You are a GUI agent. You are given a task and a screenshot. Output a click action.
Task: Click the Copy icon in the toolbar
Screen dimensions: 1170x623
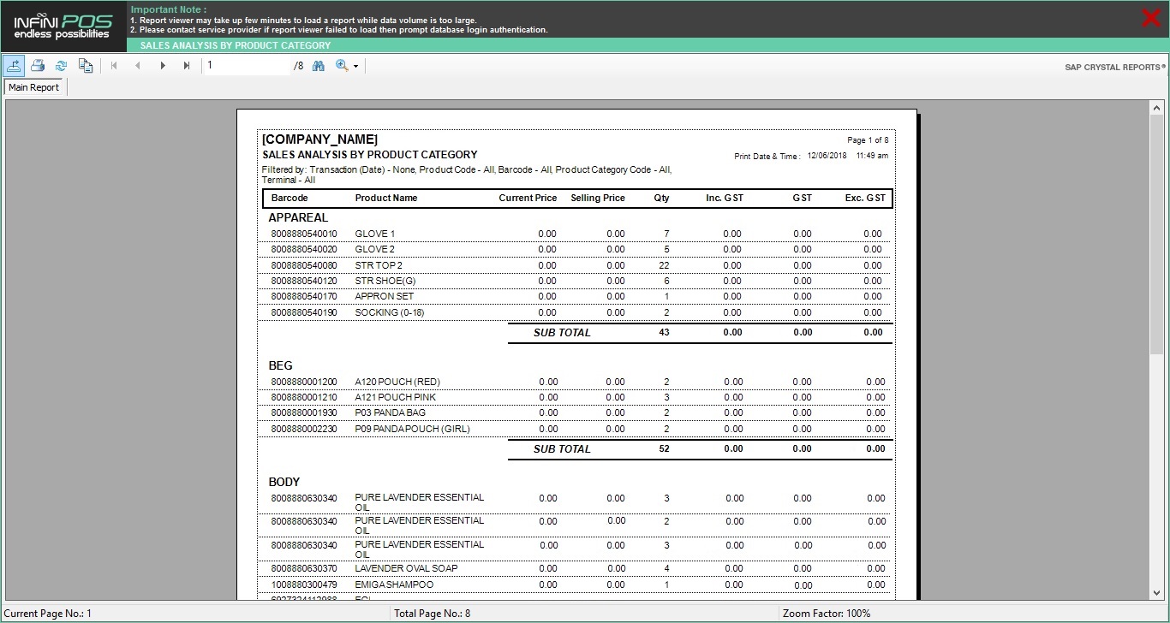point(86,65)
